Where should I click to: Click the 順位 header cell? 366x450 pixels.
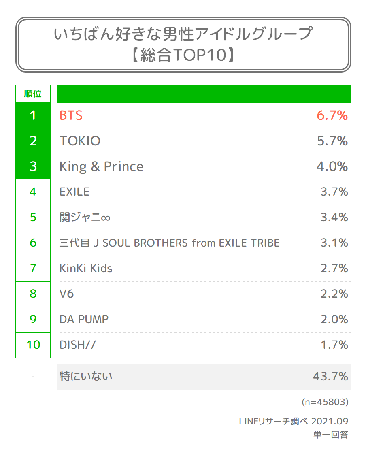point(33,94)
